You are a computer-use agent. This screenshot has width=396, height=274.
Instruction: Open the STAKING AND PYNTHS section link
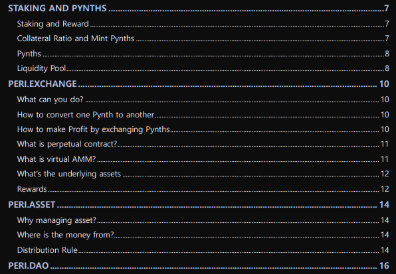57,8
